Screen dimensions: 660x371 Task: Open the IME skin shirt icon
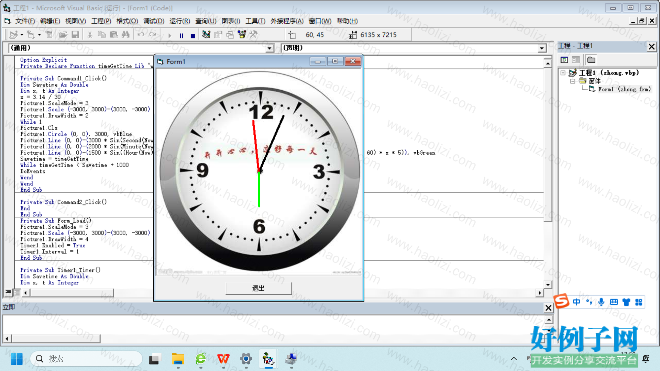coord(626,302)
